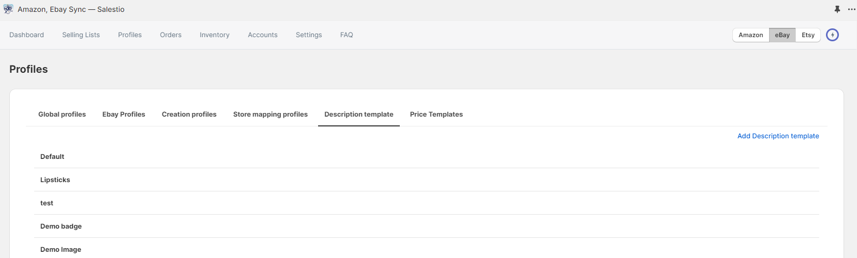Go to Dashboard in navigation

(26, 35)
